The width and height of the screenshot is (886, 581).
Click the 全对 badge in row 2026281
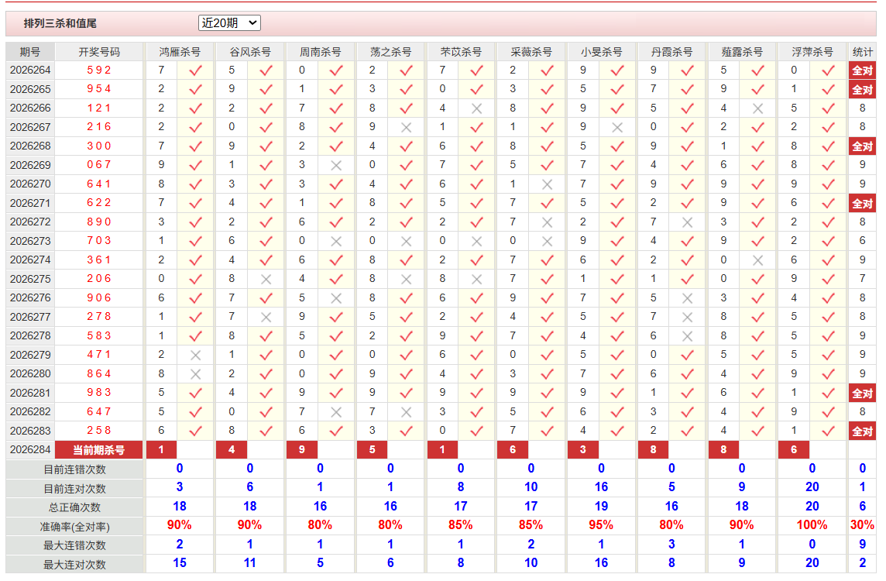coord(862,394)
